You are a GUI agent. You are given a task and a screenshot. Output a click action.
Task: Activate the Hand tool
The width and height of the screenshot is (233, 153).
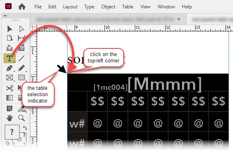pyautogui.click(x=10, y=118)
